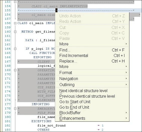
Task: Collapse the CLASS cl_main block at line 158
Action: pyautogui.click(x=15, y=23)
